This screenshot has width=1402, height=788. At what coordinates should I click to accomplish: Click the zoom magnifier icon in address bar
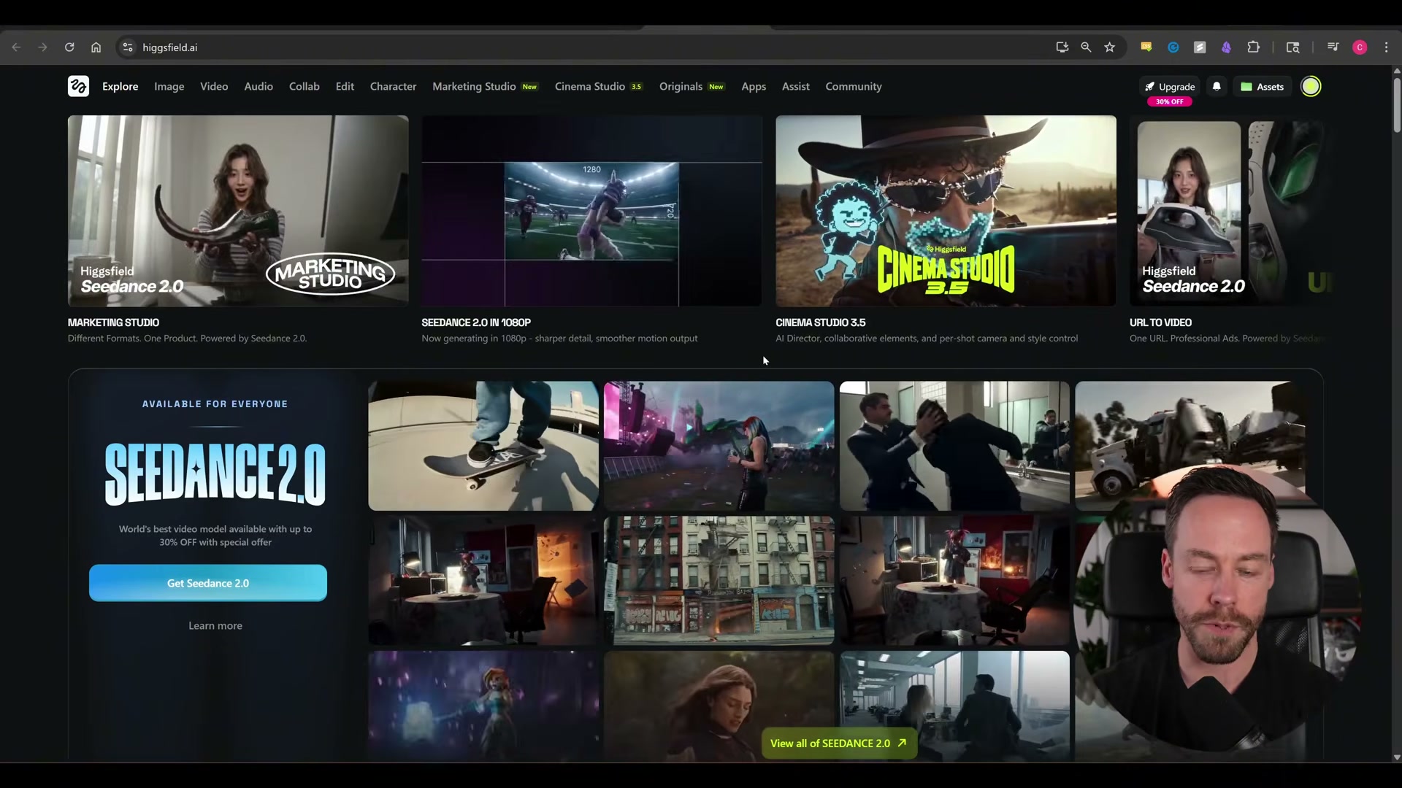[x=1087, y=47]
